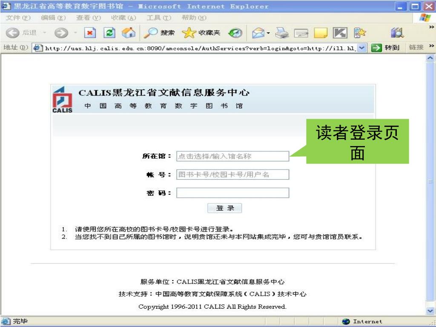
Task: Expand the Mail button dropdown arrow
Action: coord(268,33)
